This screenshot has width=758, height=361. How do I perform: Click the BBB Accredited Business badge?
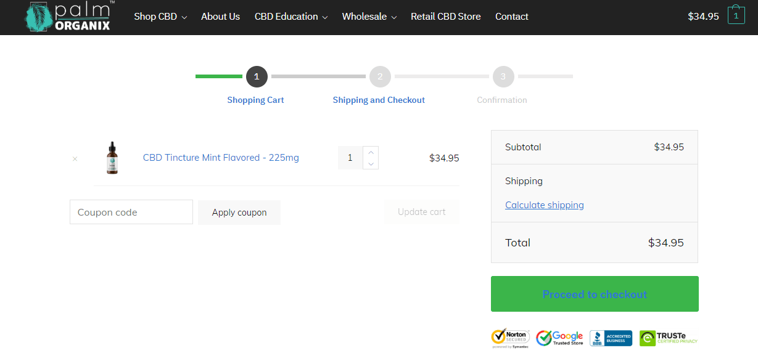[611, 338]
